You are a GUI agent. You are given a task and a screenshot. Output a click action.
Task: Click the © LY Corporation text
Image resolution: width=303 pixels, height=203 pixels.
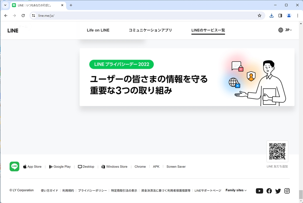click(x=22, y=190)
